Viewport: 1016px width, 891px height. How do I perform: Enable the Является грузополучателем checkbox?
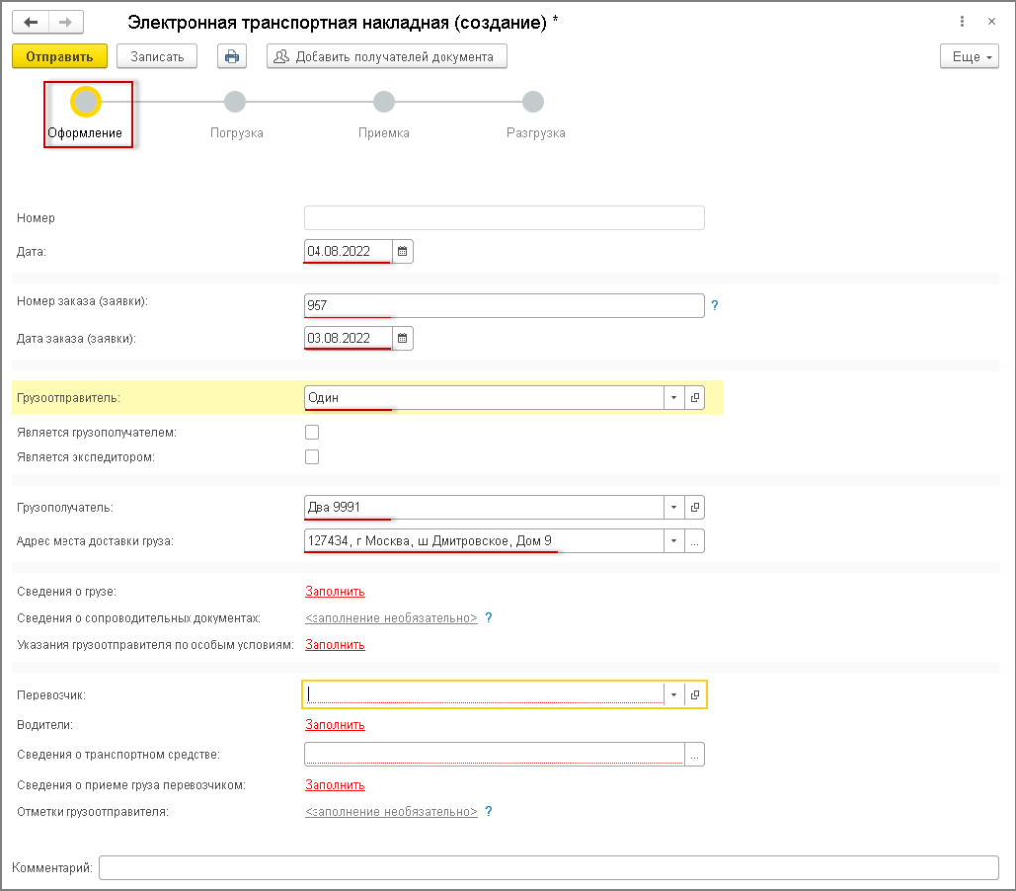(313, 432)
